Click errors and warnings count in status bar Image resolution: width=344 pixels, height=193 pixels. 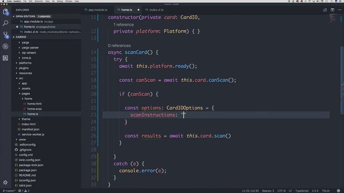[x=24, y=191]
